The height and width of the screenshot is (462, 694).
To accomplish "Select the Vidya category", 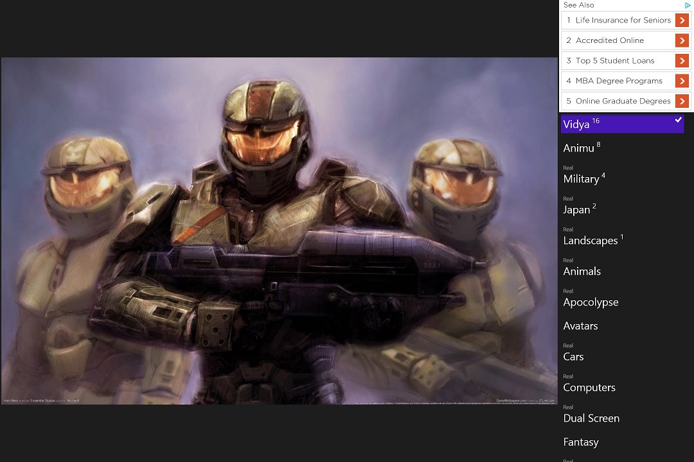I will pos(622,124).
